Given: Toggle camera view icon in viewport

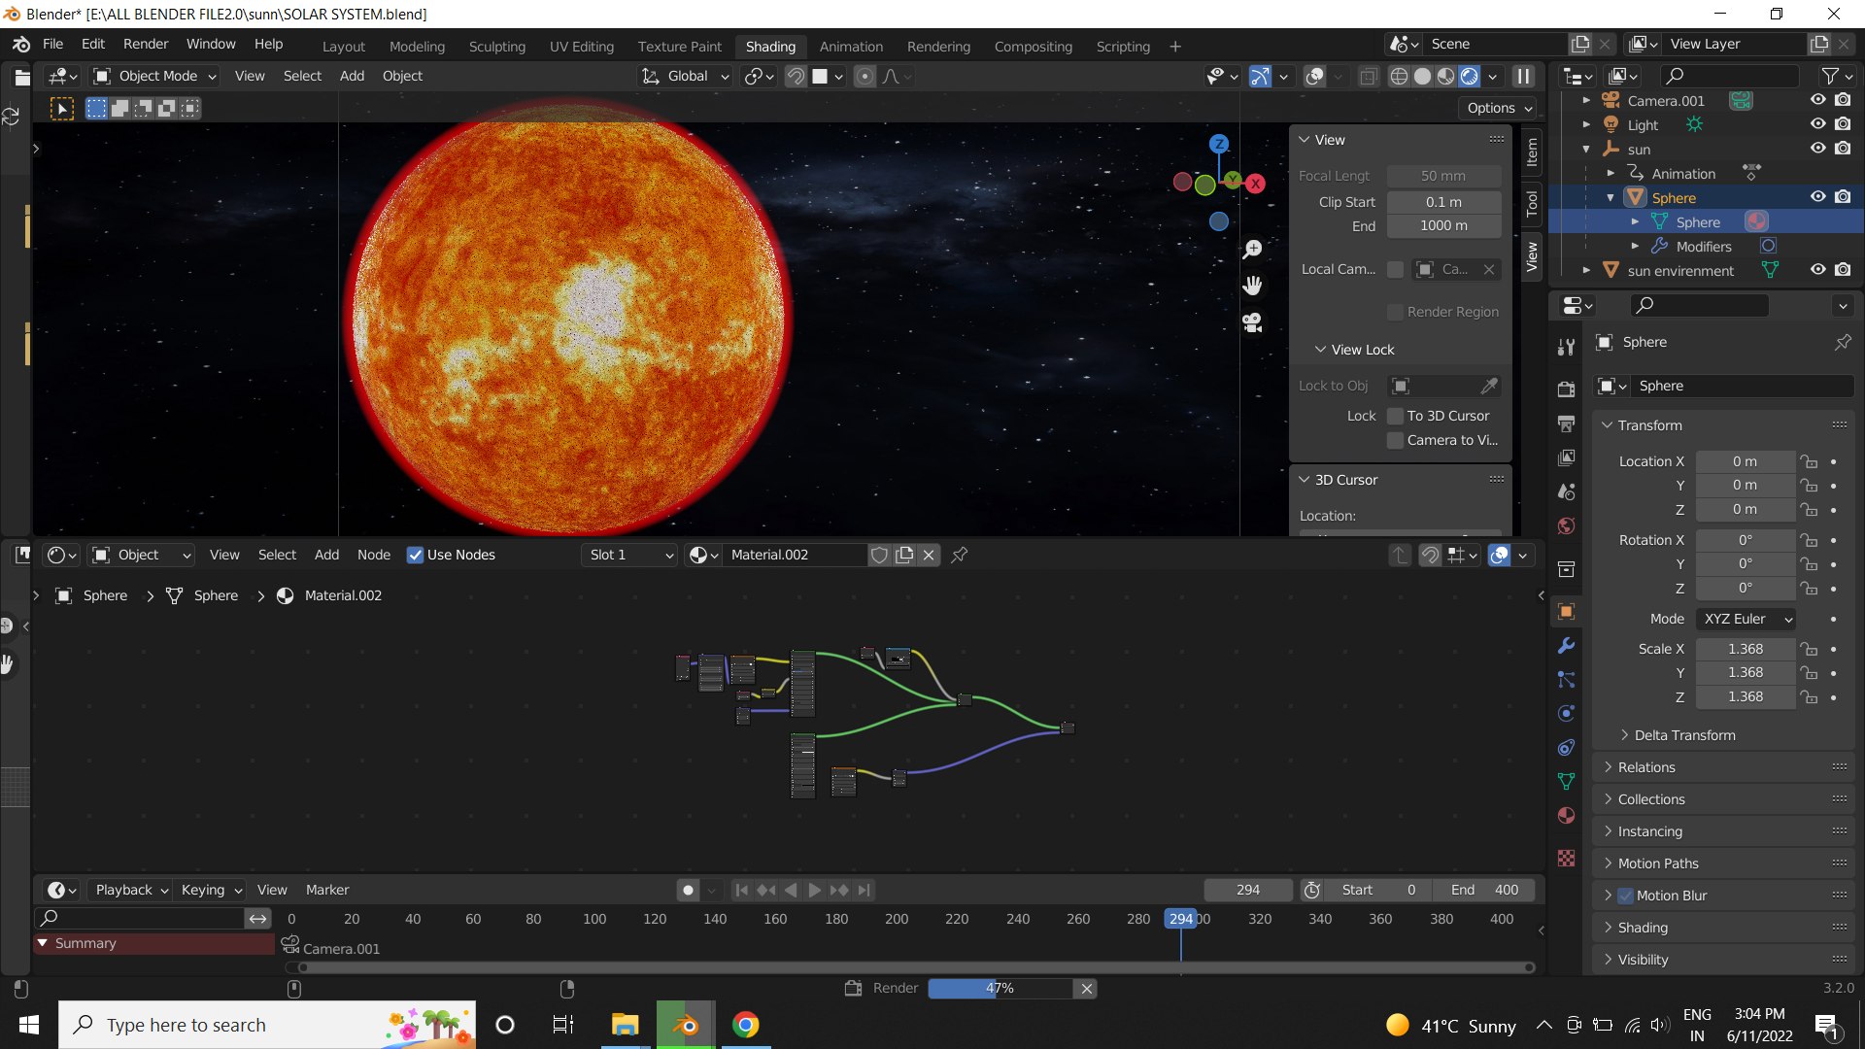Looking at the screenshot, I should (x=1253, y=322).
